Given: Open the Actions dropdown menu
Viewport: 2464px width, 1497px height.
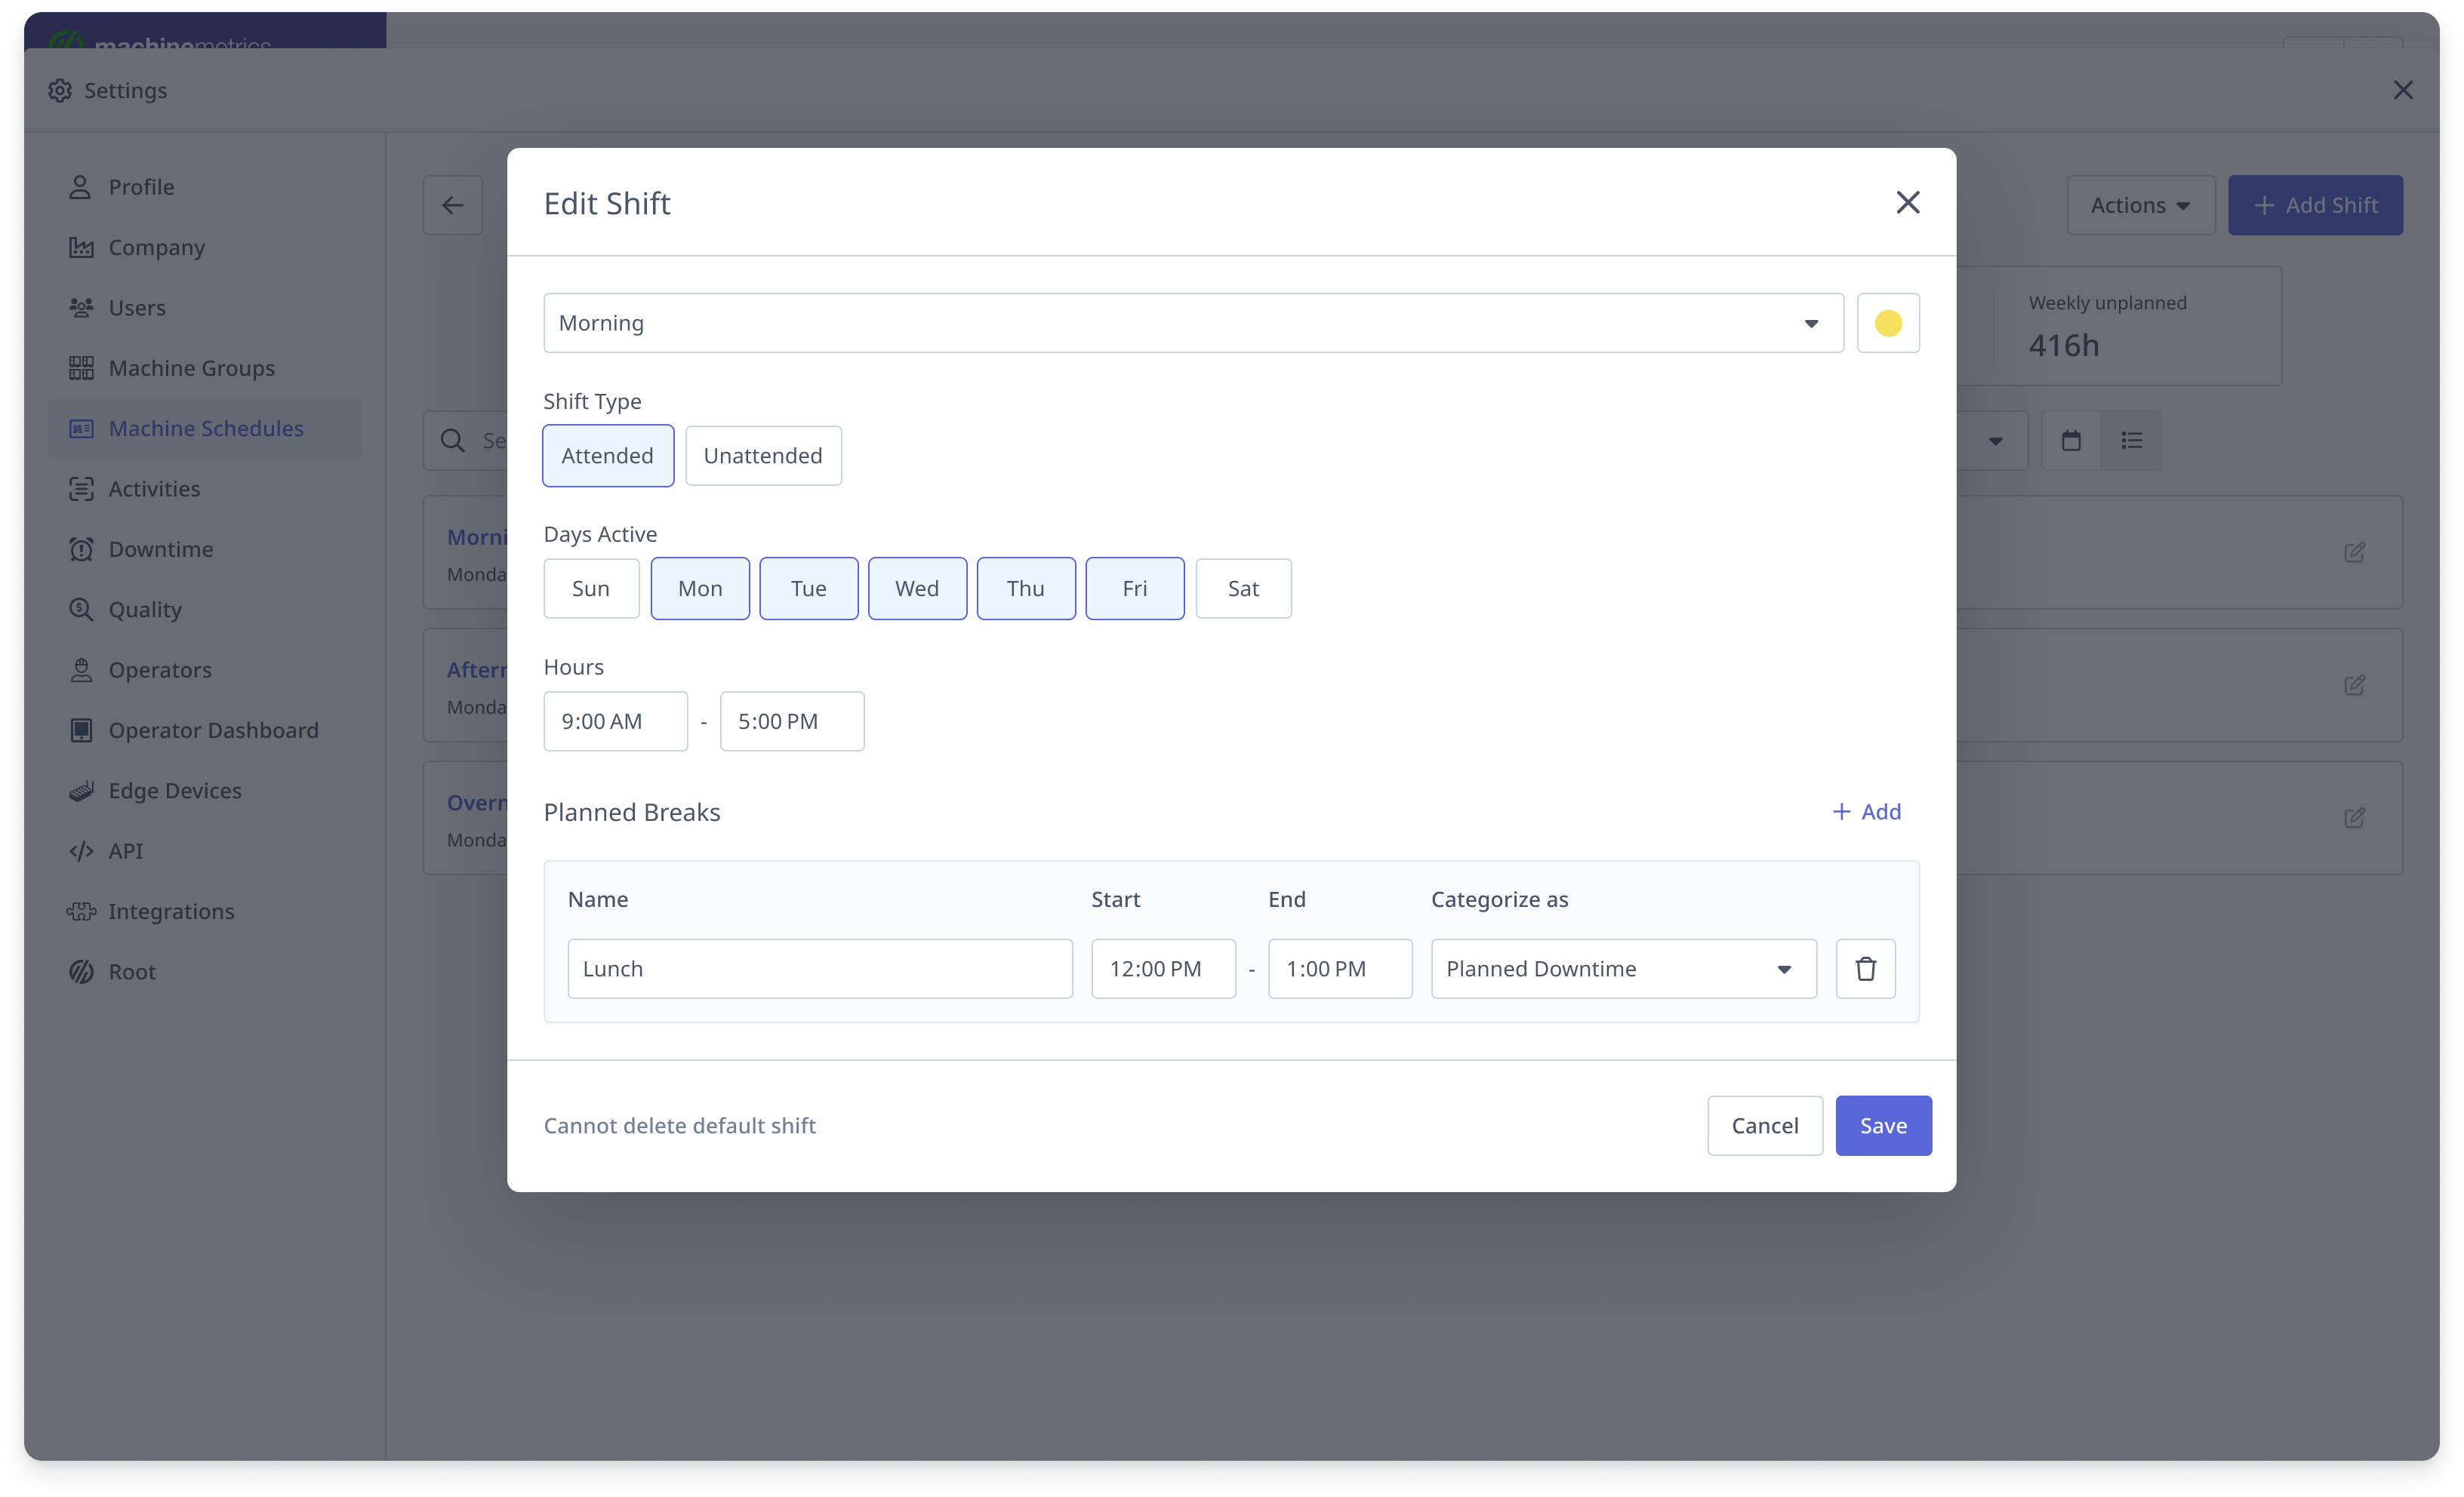Looking at the screenshot, I should click(2140, 205).
